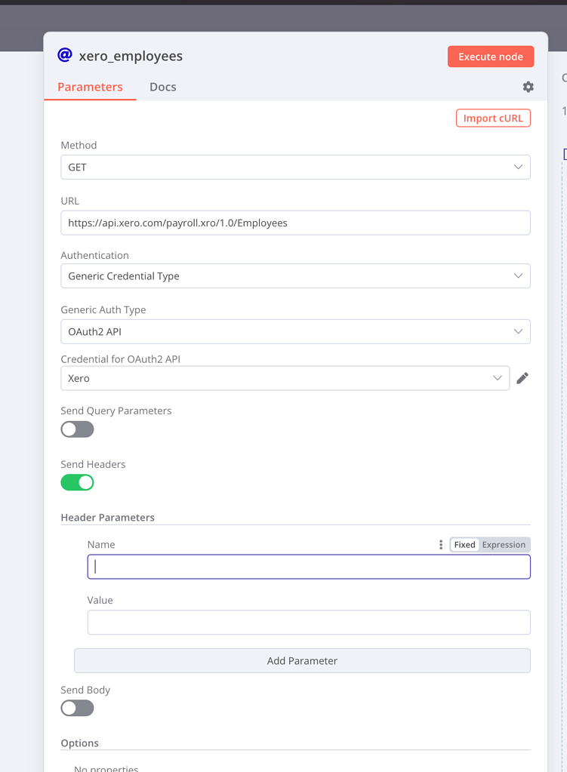Enable Send Query Parameters toggle
Viewport: 567px width, 772px height.
pos(77,429)
